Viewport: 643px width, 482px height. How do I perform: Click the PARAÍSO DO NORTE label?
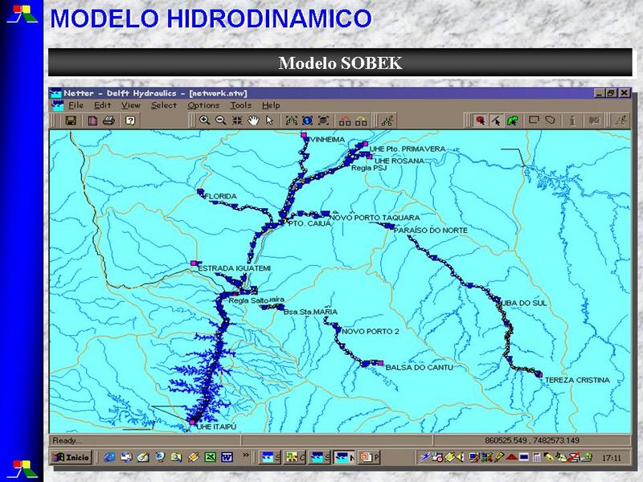pos(431,231)
